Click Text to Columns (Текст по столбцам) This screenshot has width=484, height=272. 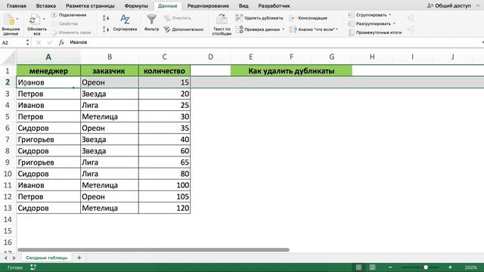222,24
